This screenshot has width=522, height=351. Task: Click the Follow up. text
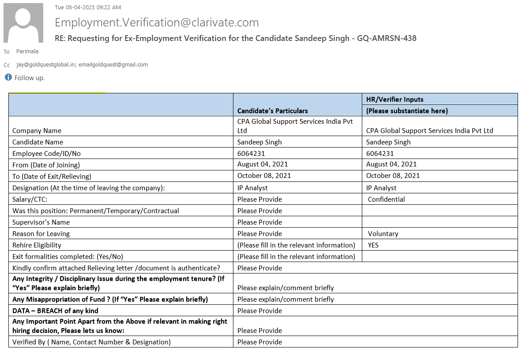[x=29, y=78]
